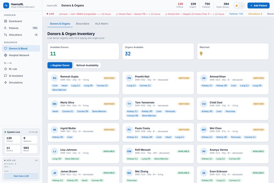This screenshot has width=274, height=183.
Task: Click the PN avatar for Preethi Nair
Action: pos(129,78)
